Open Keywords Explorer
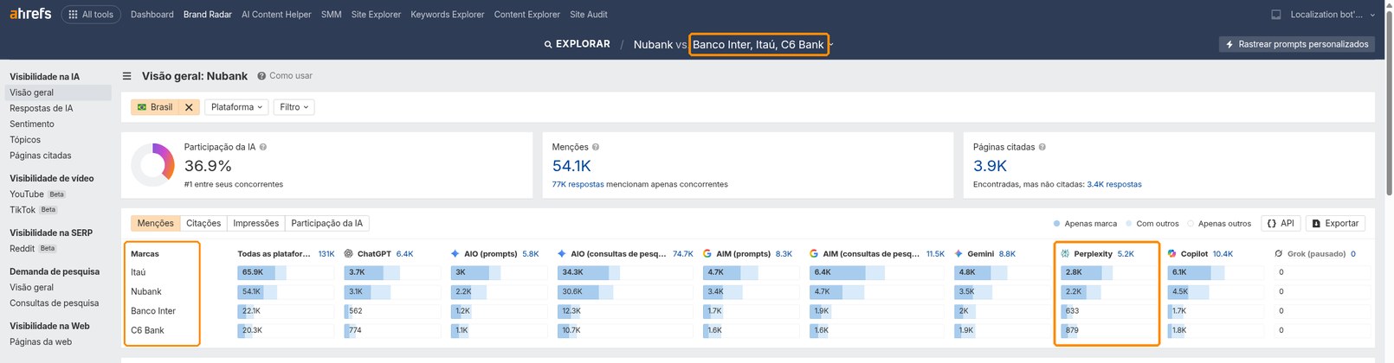1394x363 pixels. pos(448,15)
